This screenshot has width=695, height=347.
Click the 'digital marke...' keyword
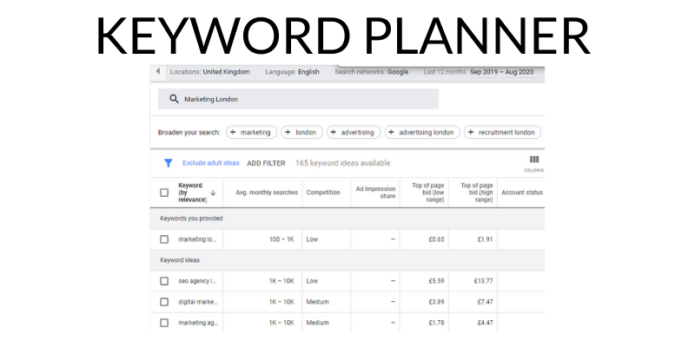click(198, 302)
